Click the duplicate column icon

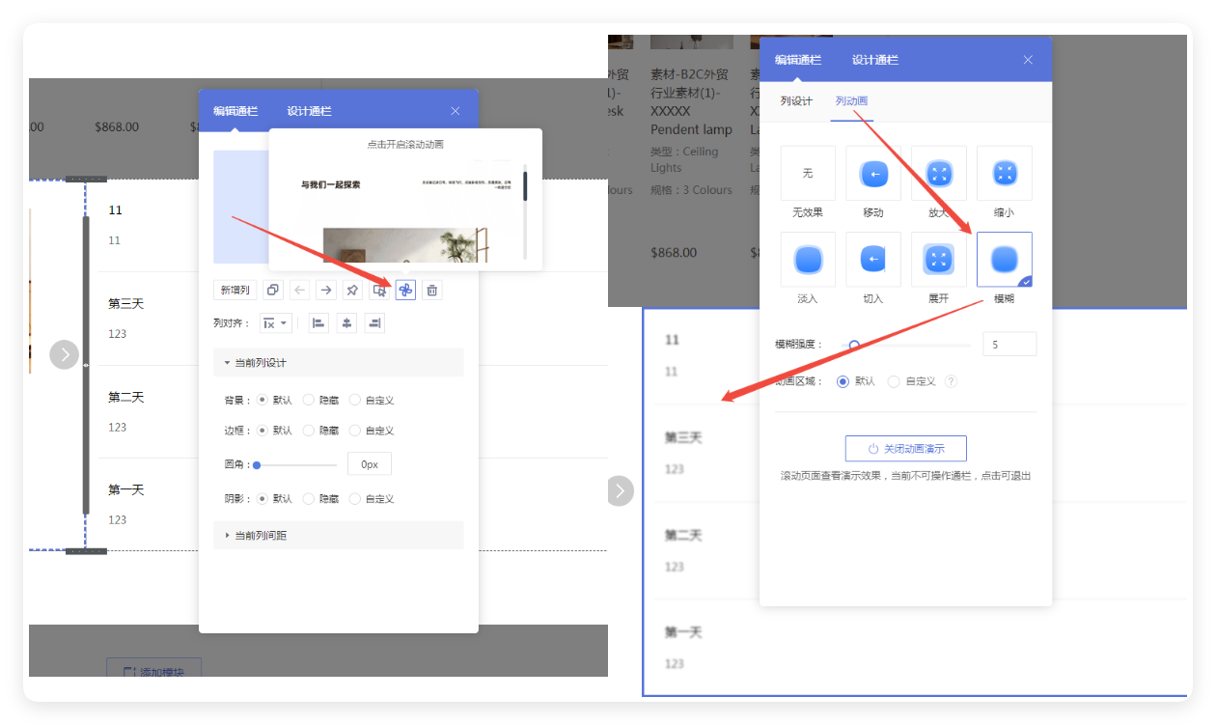click(x=273, y=291)
